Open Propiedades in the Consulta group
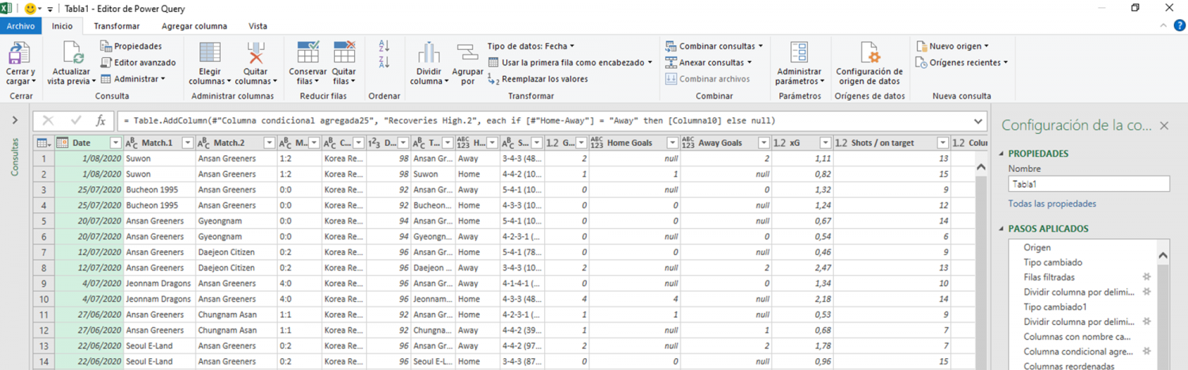The height and width of the screenshot is (370, 1188). pos(131,47)
